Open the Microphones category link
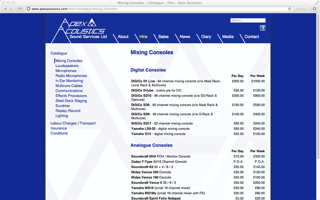320x200 pixels. [66, 71]
